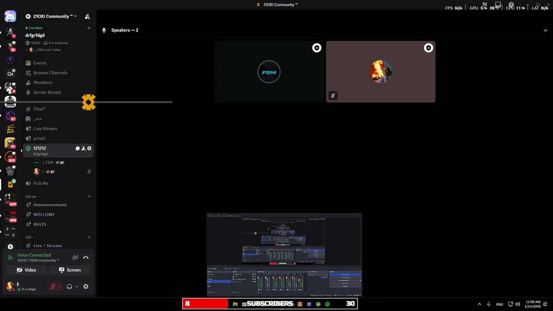Screen dimensions: 553x311
Task: Create channel in OXI category
Action: coord(89,237)
